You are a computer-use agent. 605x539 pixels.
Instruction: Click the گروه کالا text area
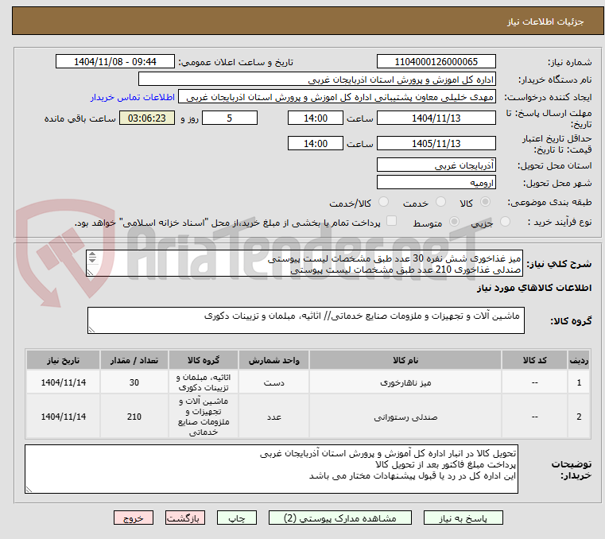pyautogui.click(x=305, y=320)
